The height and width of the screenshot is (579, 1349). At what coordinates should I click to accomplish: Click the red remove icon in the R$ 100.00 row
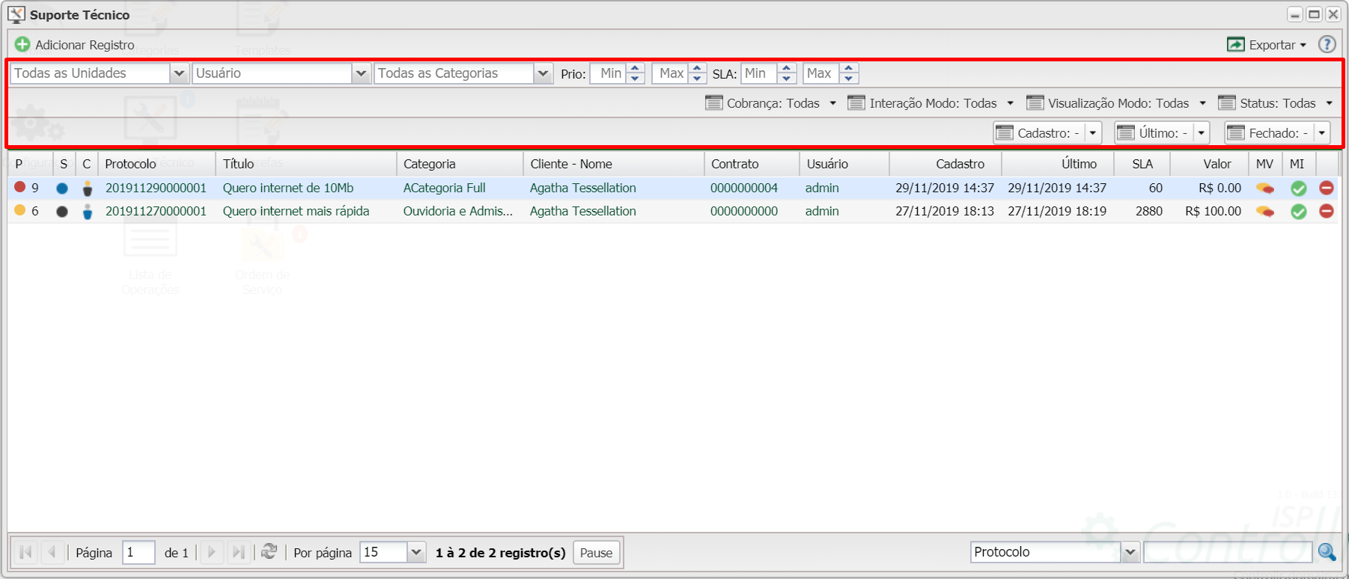click(x=1327, y=211)
